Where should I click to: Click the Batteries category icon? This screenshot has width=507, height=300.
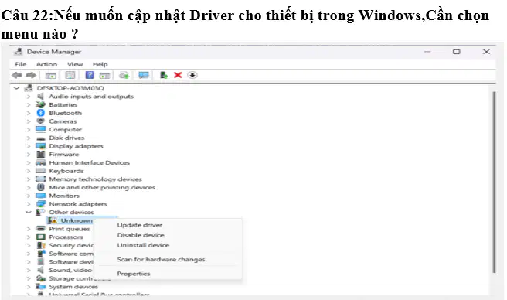coord(41,104)
